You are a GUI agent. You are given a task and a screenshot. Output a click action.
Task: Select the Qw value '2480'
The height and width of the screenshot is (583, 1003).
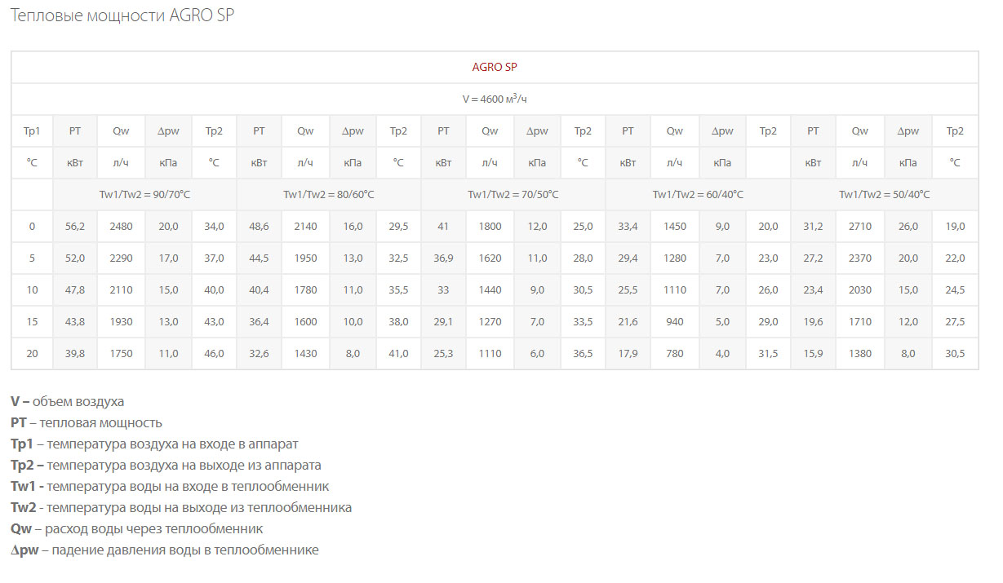click(121, 226)
